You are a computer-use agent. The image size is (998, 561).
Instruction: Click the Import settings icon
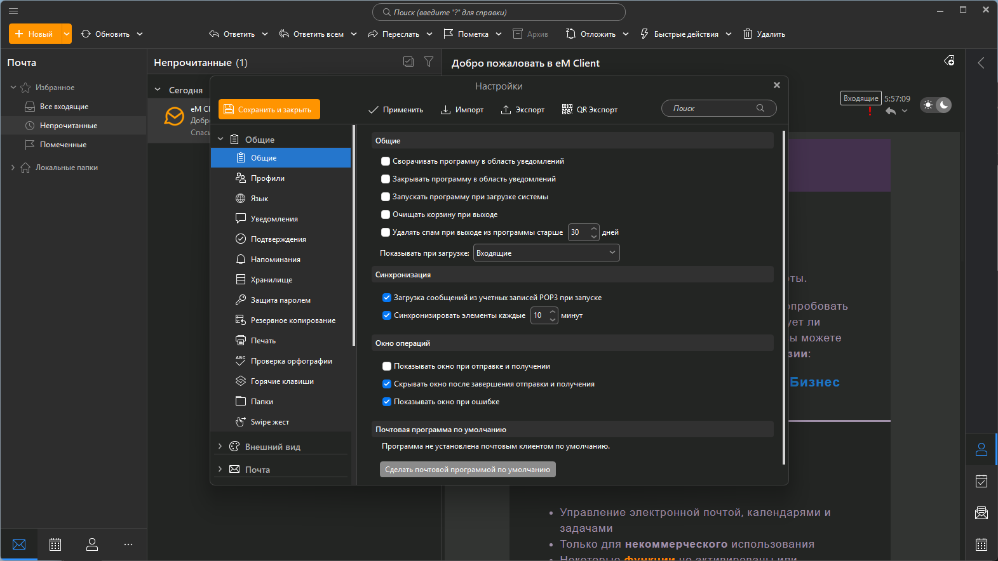[x=446, y=110]
